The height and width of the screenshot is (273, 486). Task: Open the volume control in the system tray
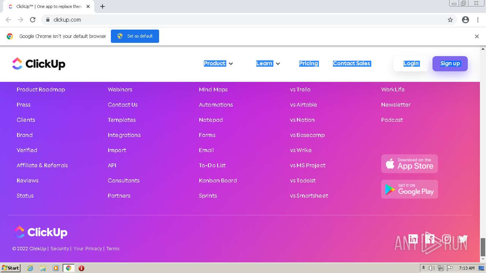(432, 268)
